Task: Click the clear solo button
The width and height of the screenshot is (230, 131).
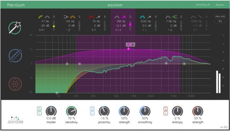Action: click(219, 16)
